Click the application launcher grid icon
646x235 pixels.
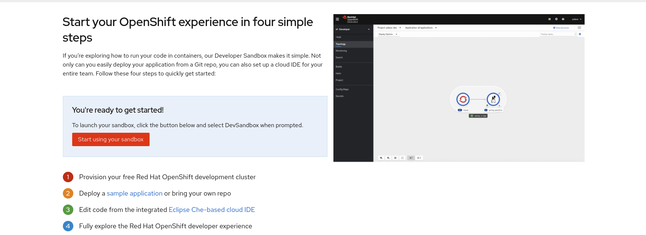point(549,19)
